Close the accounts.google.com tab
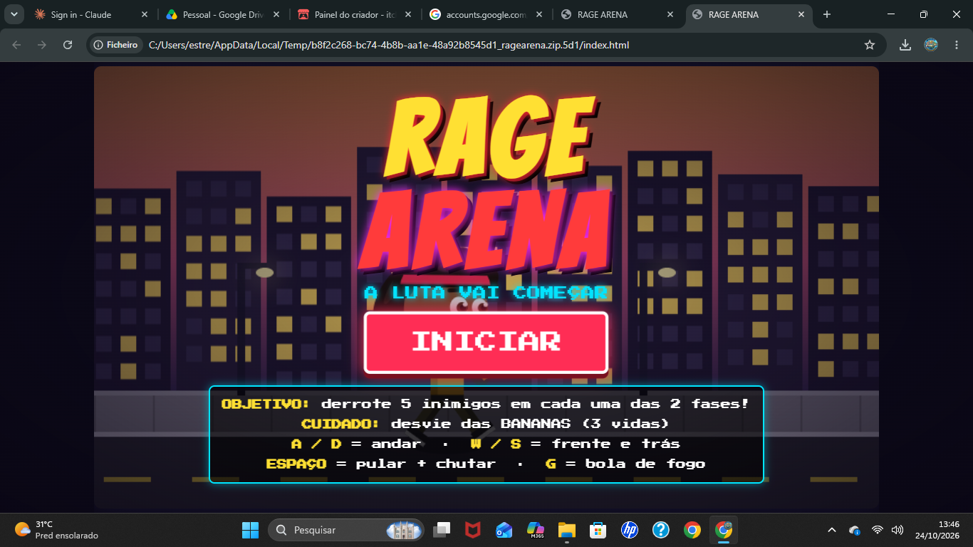Viewport: 973px width, 547px height. [538, 14]
